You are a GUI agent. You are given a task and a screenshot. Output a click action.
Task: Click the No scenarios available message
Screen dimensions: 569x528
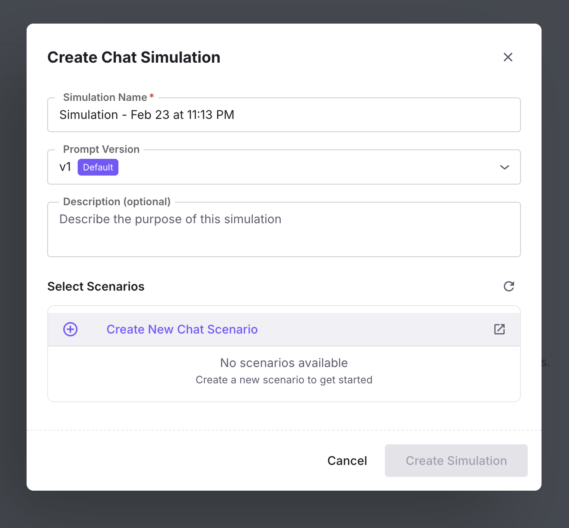284,363
